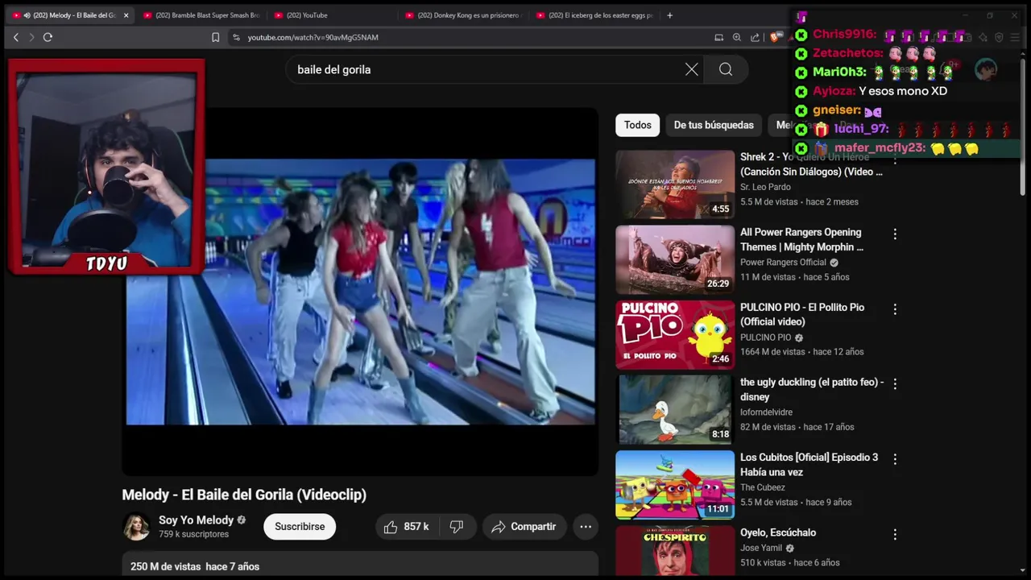This screenshot has height=580, width=1031.
Task: Click the page vertical scrollbar
Action: [1024, 129]
